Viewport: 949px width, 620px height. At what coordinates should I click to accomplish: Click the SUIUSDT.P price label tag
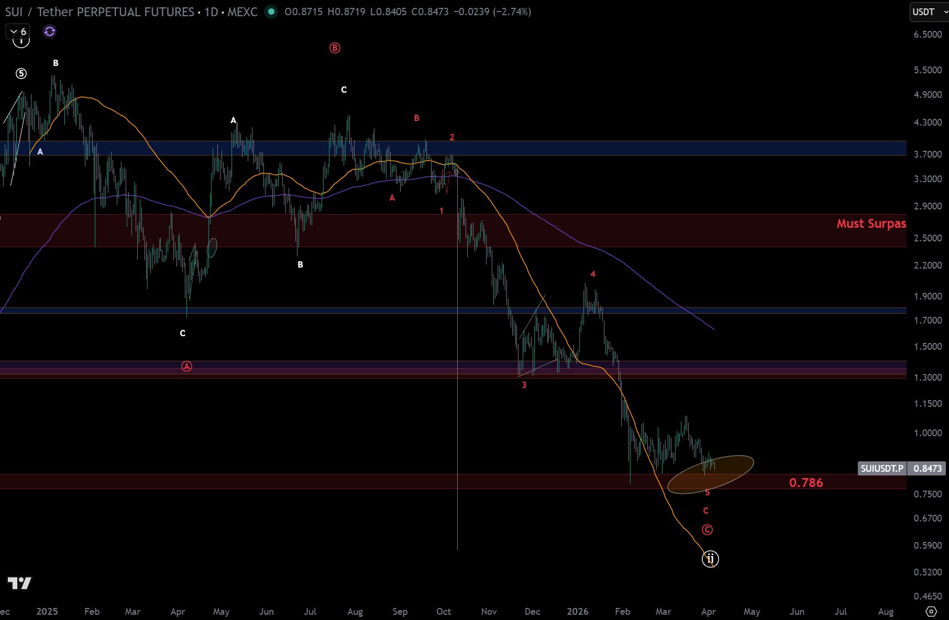(x=882, y=468)
